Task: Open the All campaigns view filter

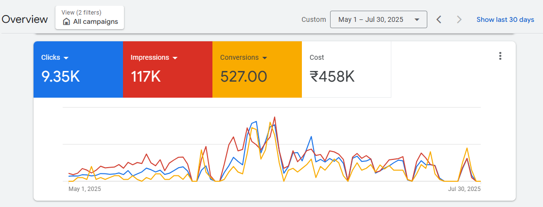Action: pos(90,17)
